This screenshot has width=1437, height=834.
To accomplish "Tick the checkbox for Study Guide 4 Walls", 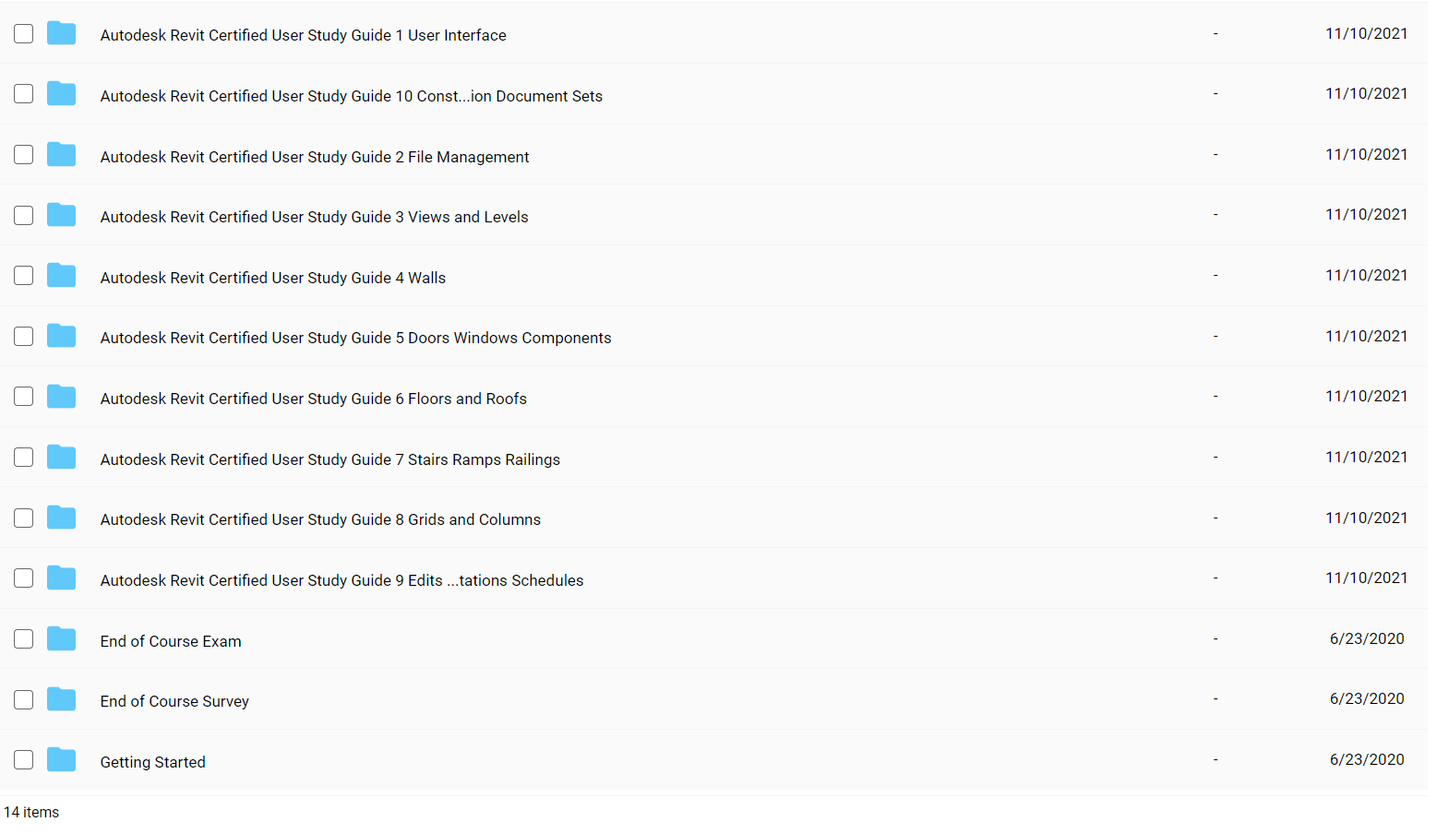I will coord(24,276).
